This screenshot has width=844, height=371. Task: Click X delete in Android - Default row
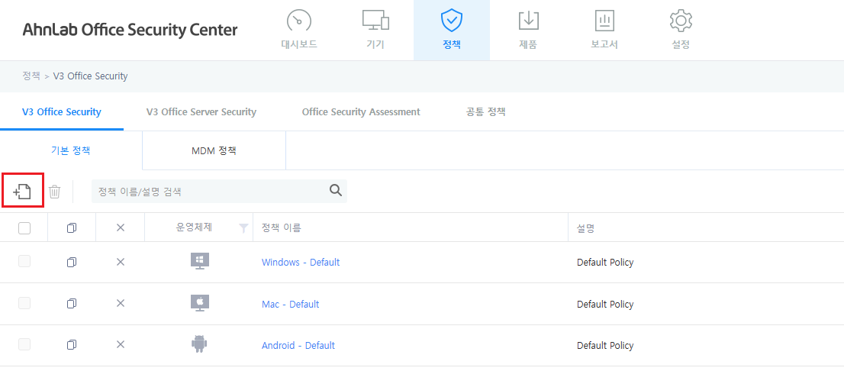click(x=121, y=344)
